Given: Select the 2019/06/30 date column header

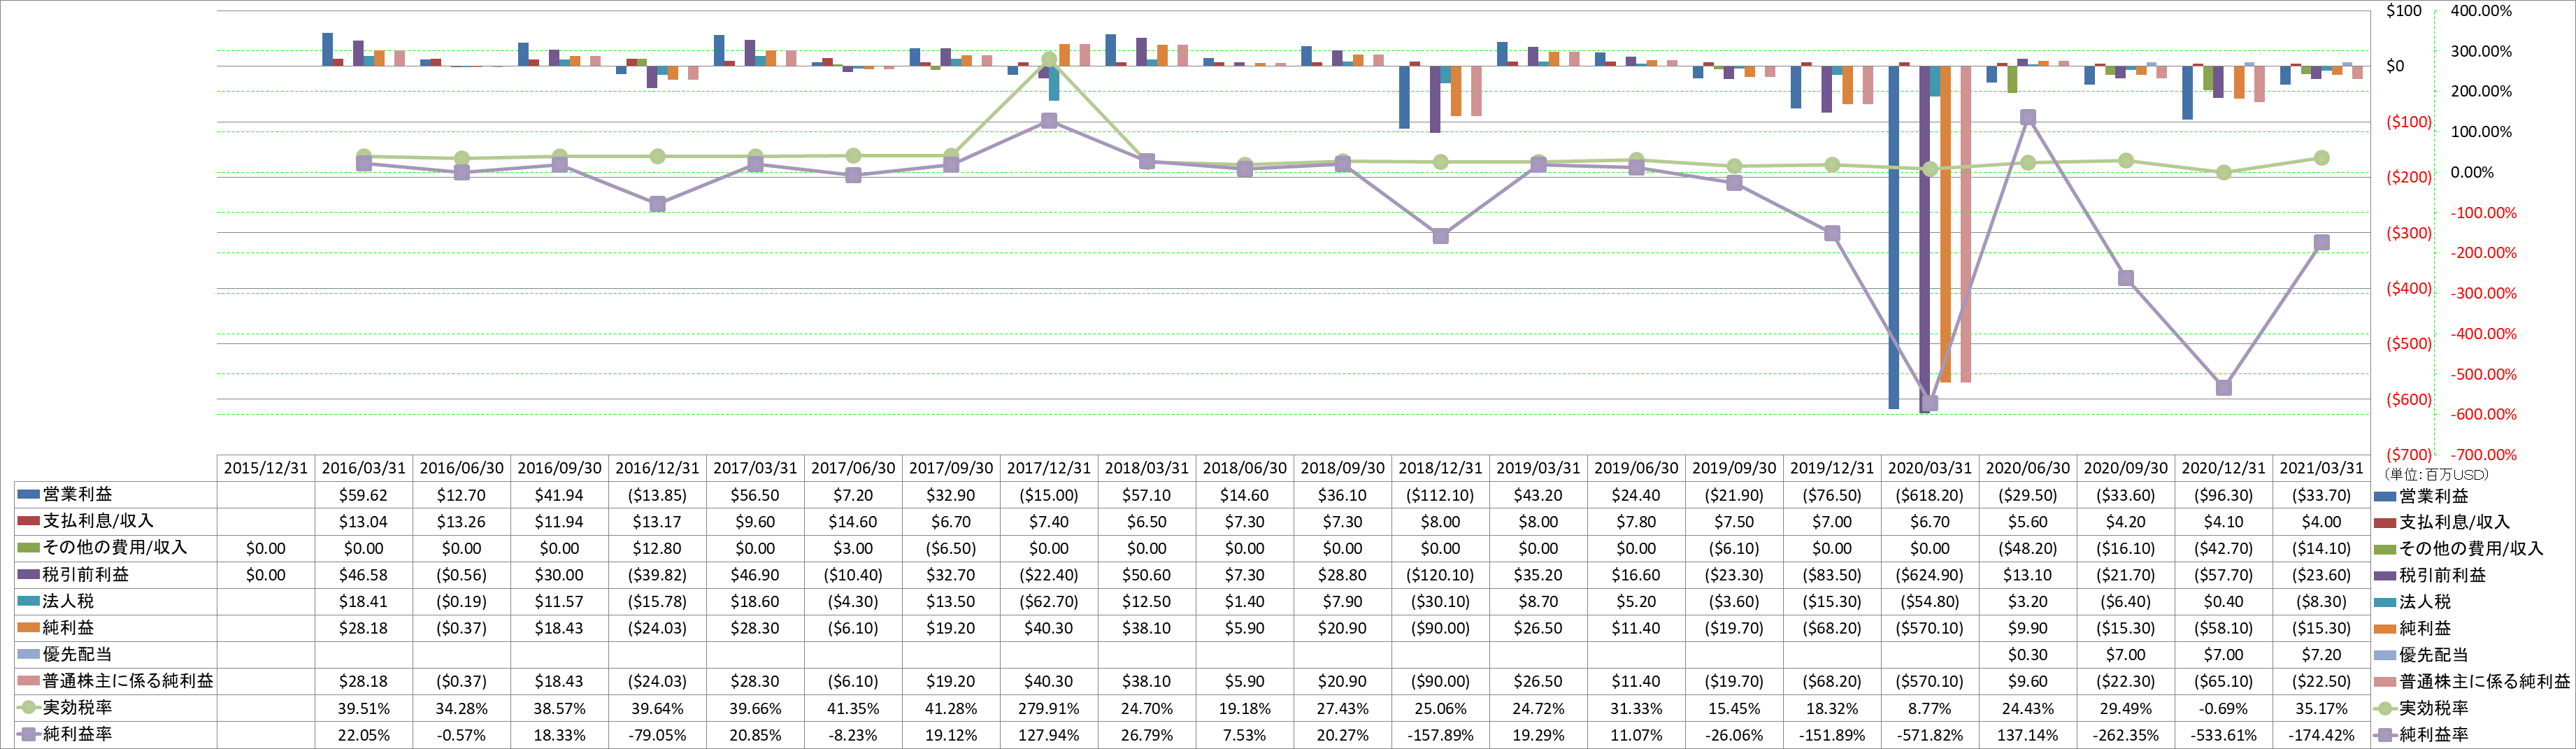Looking at the screenshot, I should (1636, 468).
